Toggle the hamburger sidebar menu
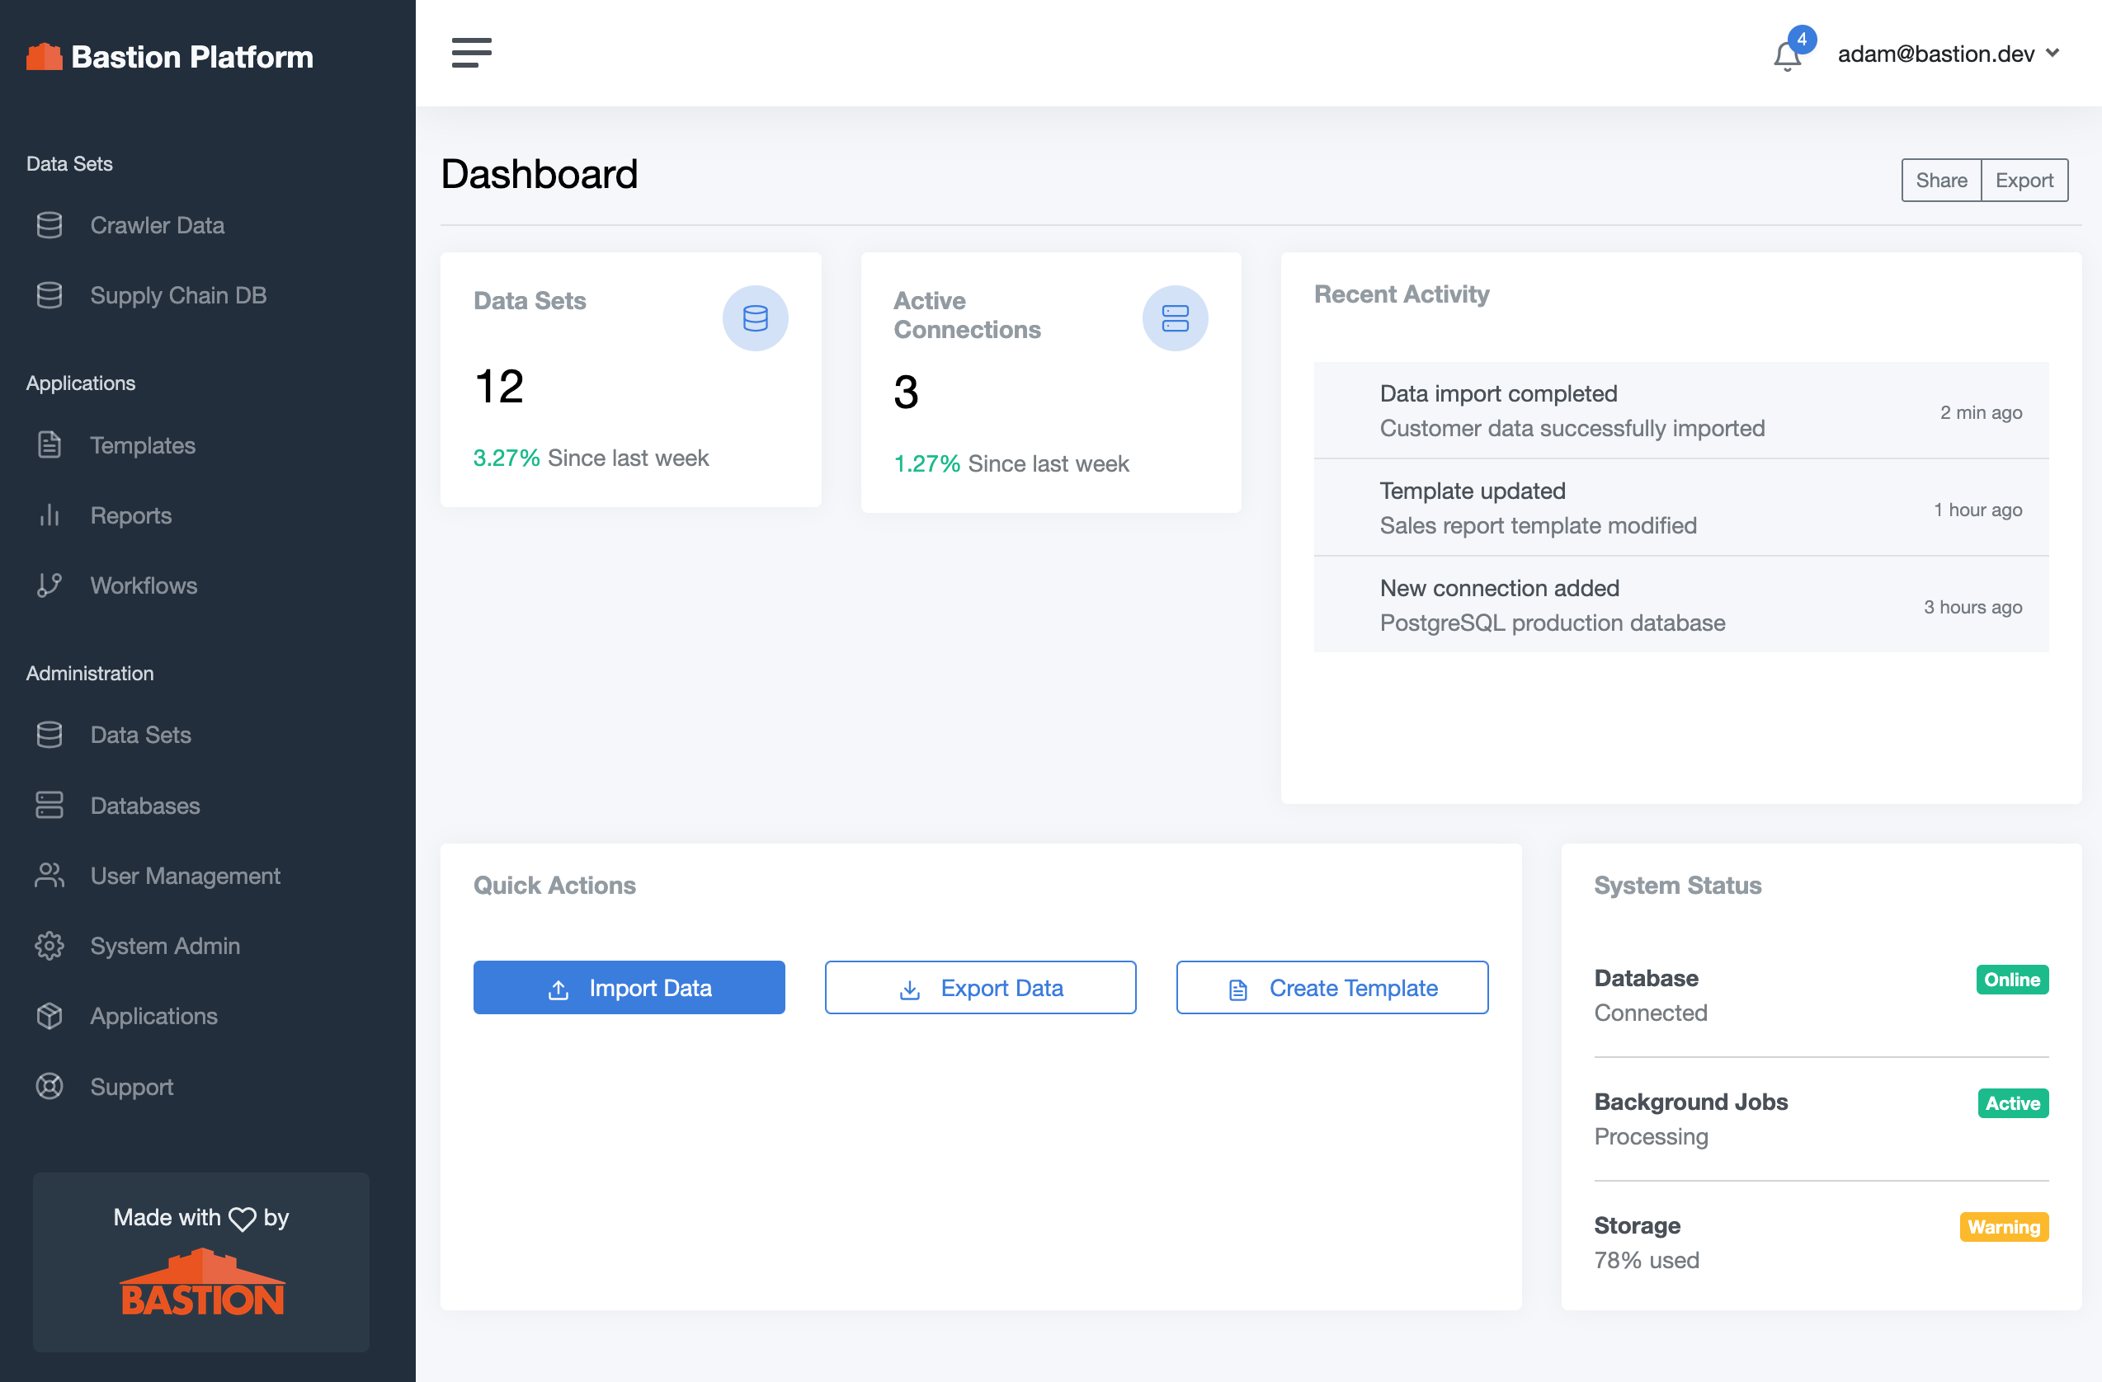2102x1382 pixels. click(x=471, y=53)
